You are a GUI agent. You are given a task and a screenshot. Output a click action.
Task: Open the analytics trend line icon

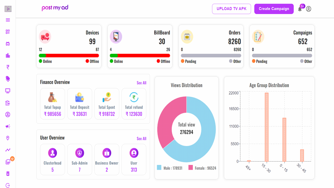tap(8, 150)
